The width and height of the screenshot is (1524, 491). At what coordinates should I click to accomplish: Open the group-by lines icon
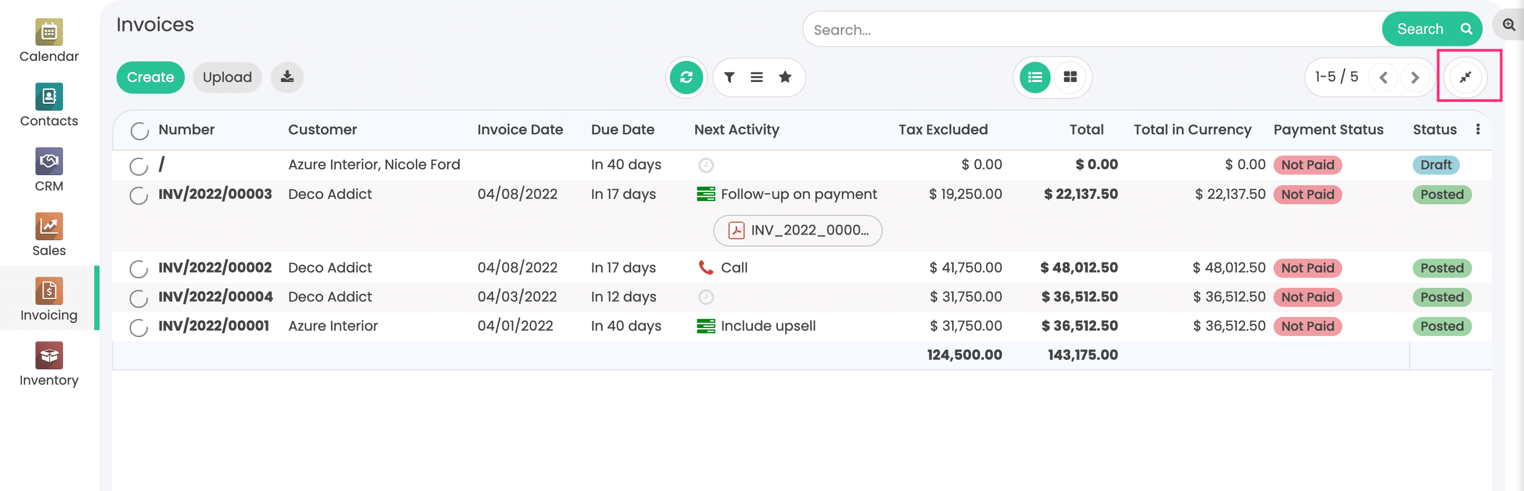pyautogui.click(x=756, y=77)
